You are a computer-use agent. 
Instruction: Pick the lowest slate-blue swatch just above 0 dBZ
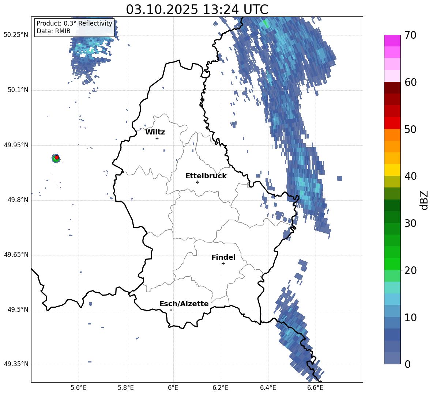392,358
